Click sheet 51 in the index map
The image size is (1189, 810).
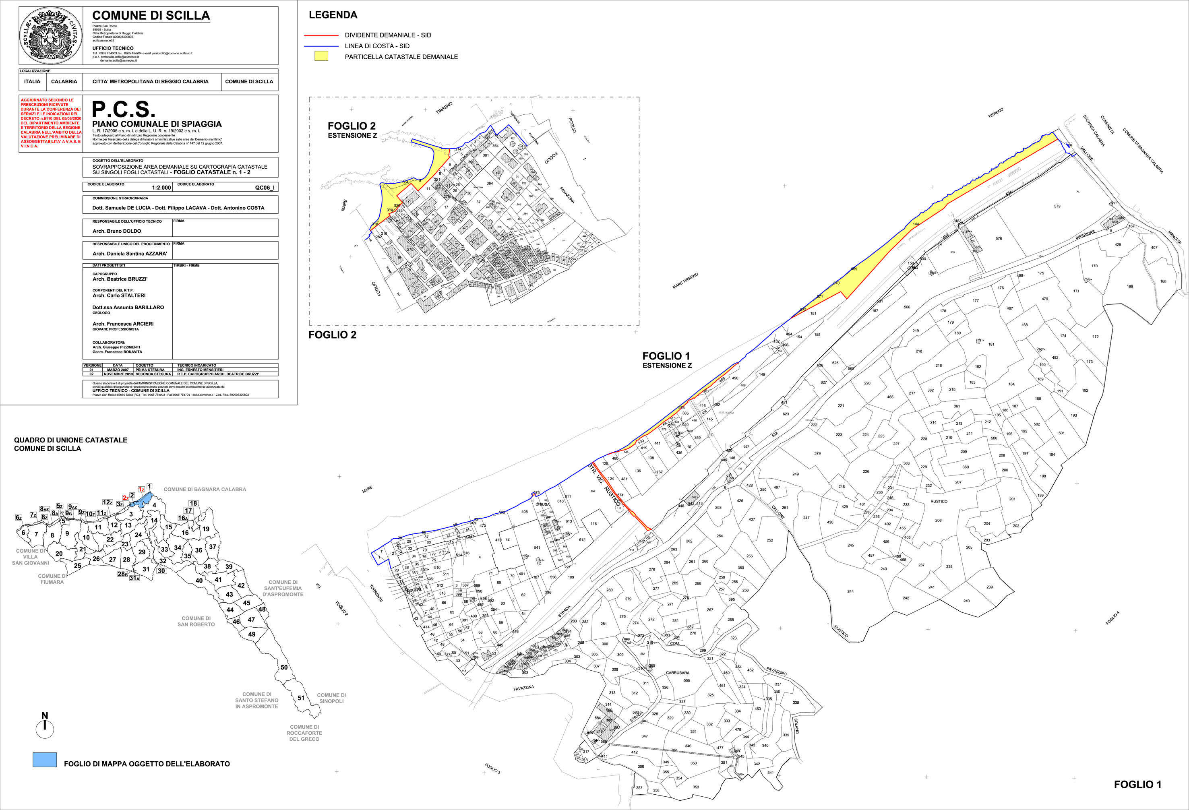[301, 697]
